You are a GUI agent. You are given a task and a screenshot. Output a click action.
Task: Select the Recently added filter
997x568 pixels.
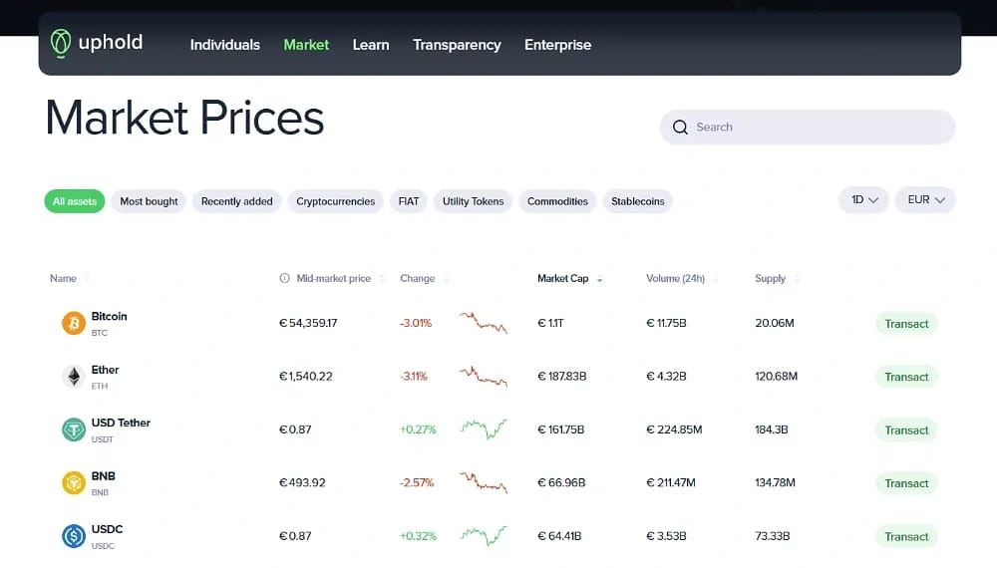pos(236,201)
